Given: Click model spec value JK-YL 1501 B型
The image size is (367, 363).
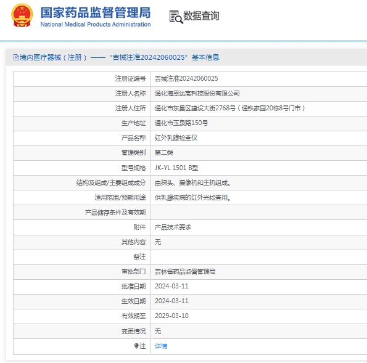Looking at the screenshot, I should 176,168.
